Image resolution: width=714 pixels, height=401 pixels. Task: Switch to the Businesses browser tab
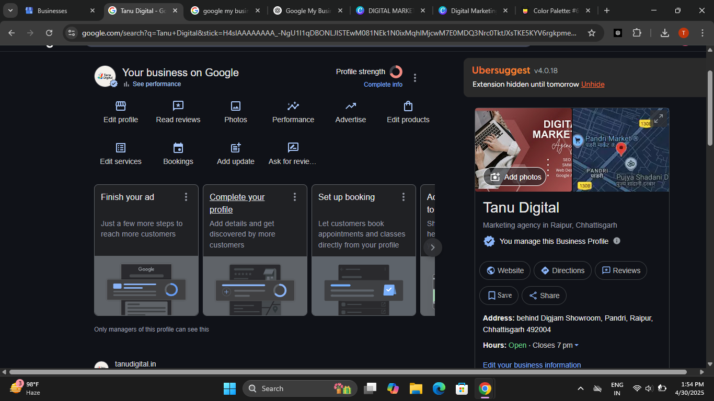click(x=52, y=10)
